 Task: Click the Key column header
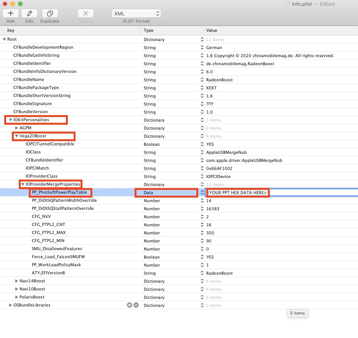11,30
